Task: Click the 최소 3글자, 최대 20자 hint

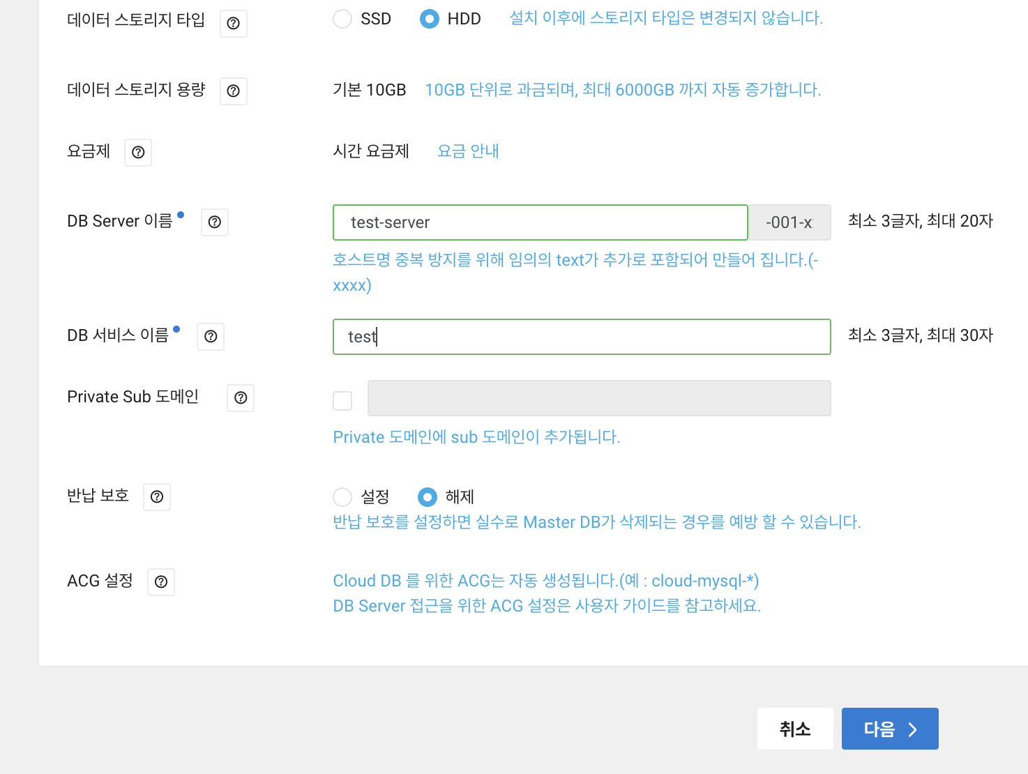Action: (x=921, y=221)
